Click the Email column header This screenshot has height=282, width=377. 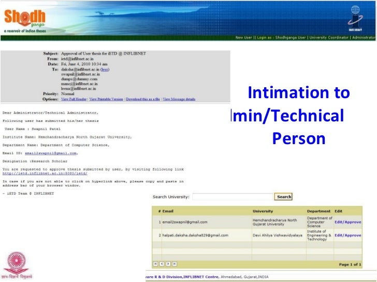168,211
